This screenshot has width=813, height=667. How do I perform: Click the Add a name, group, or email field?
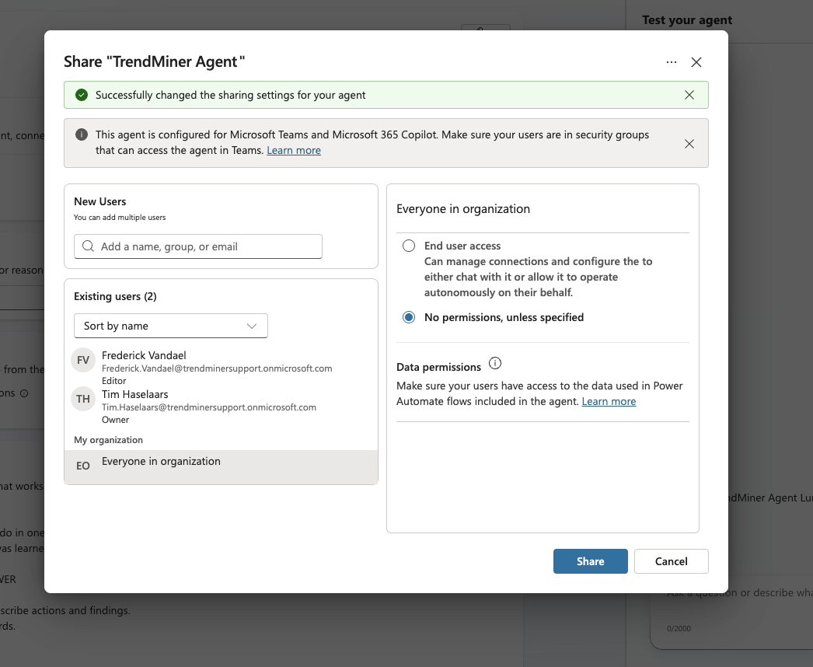198,246
